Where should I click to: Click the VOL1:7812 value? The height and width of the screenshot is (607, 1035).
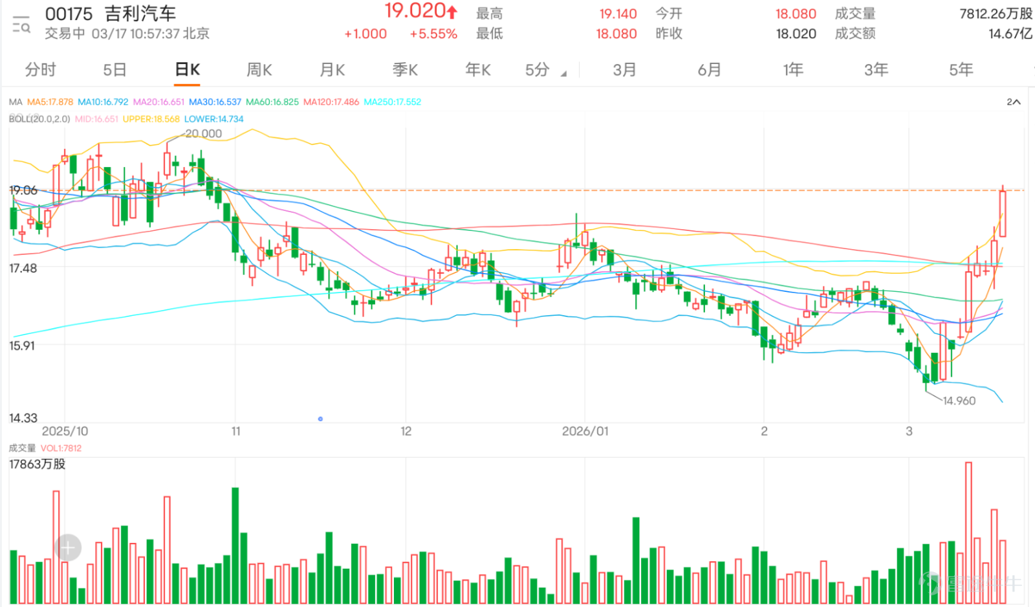(x=61, y=448)
